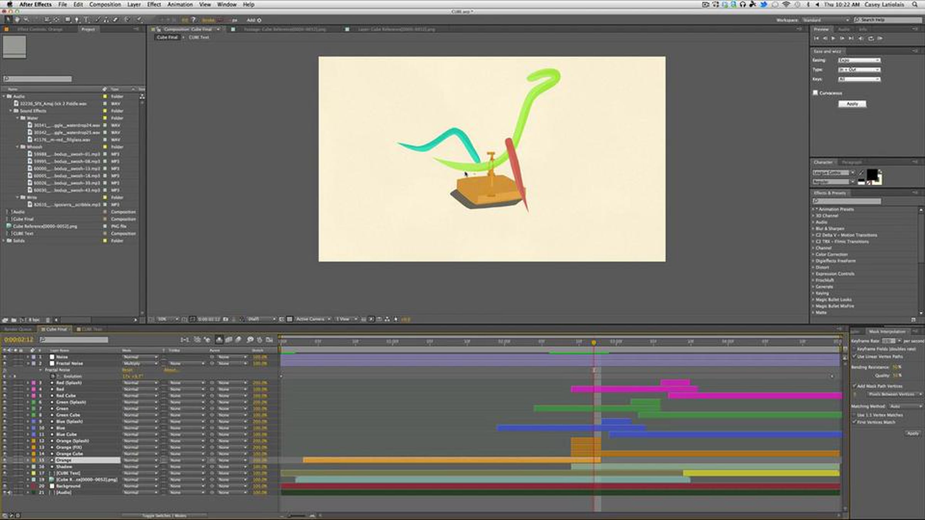
Task: Toggle the Curvaceous checkbox
Action: pos(815,93)
